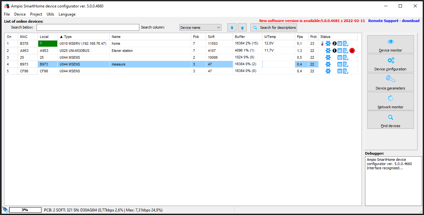Click the gear icon for device CF98

[x=328, y=71]
